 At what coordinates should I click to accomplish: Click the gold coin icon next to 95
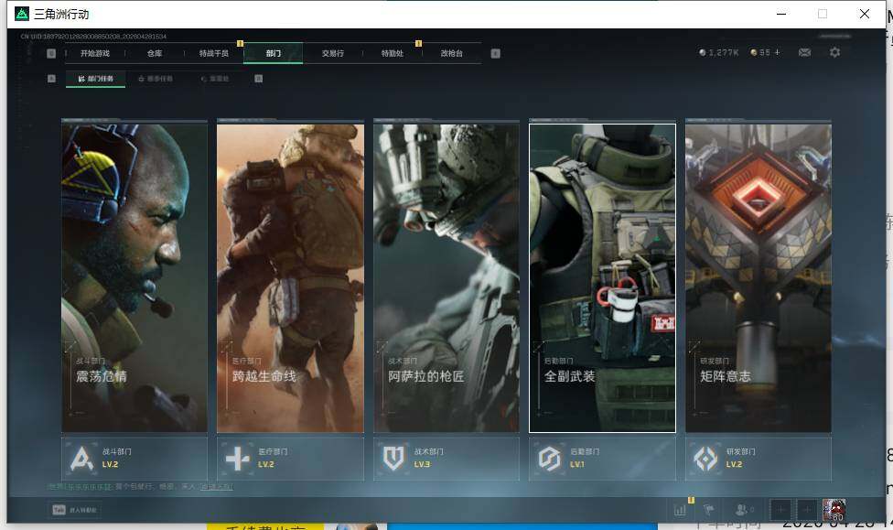[754, 52]
